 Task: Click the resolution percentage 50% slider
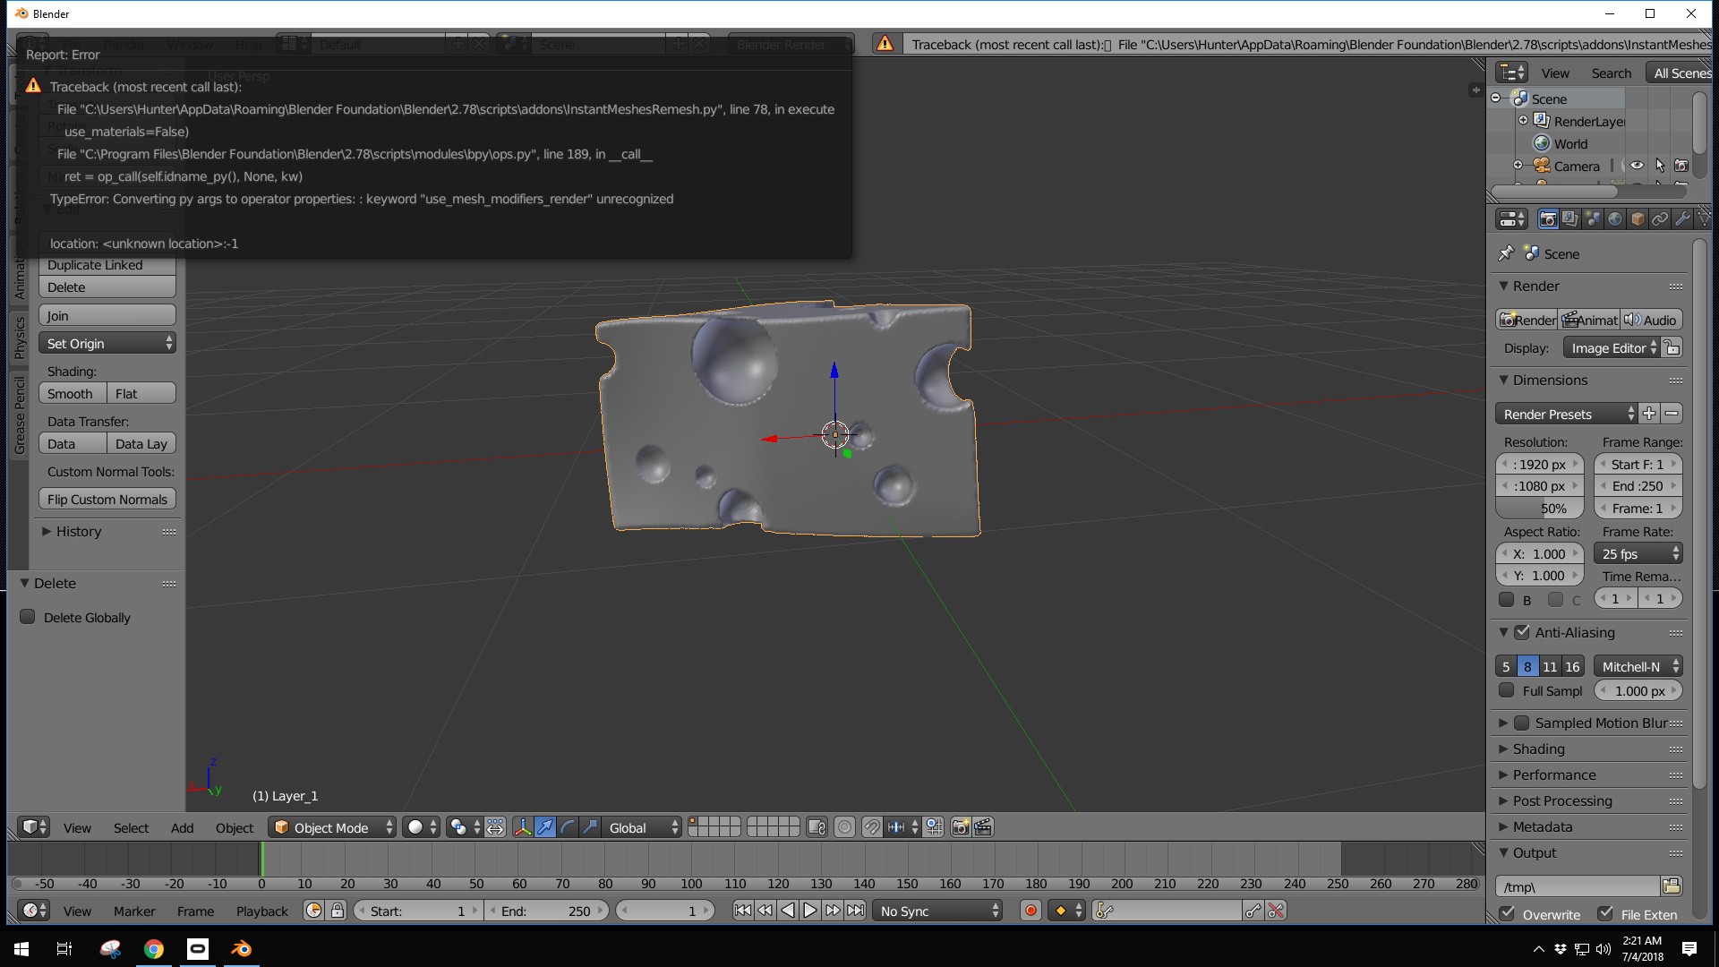coord(1540,508)
